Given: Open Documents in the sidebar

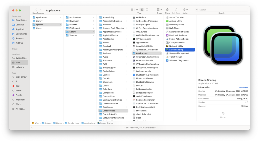Looking at the screenshot, I should tap(19, 34).
